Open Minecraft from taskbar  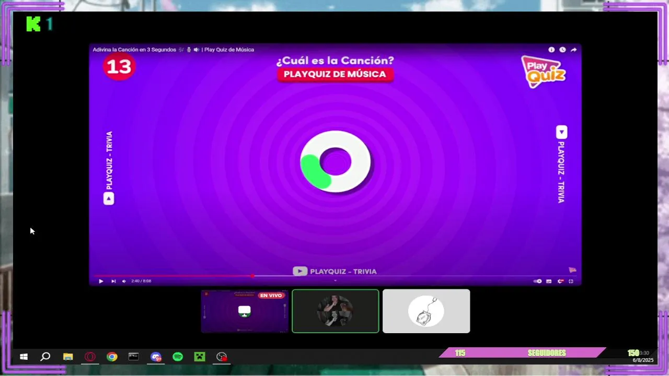(200, 357)
